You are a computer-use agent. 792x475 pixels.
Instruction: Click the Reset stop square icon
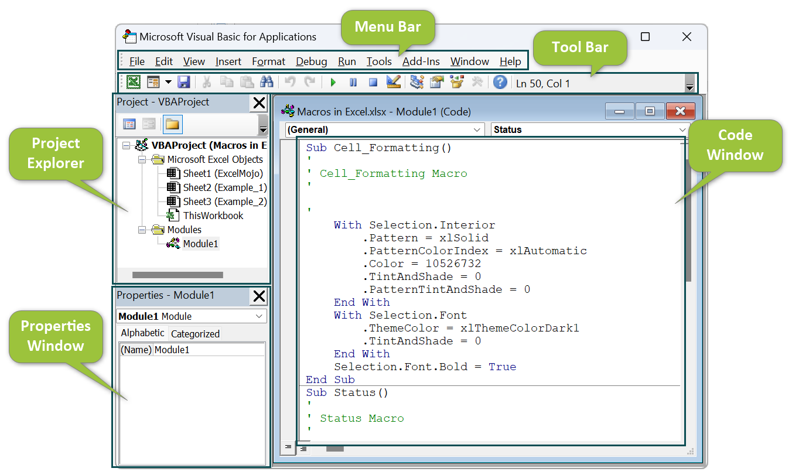[373, 83]
